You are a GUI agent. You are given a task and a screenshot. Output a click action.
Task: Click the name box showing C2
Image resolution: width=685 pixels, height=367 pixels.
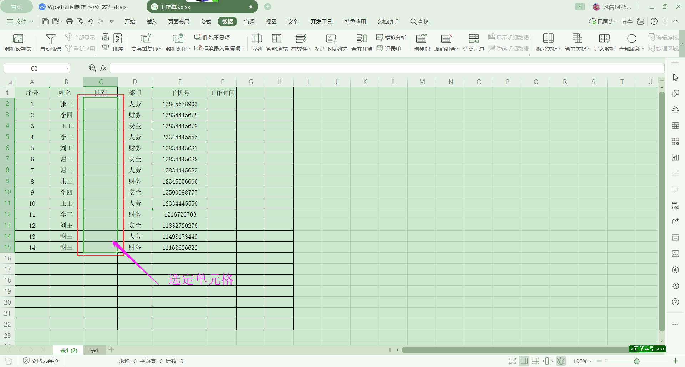pyautogui.click(x=34, y=68)
